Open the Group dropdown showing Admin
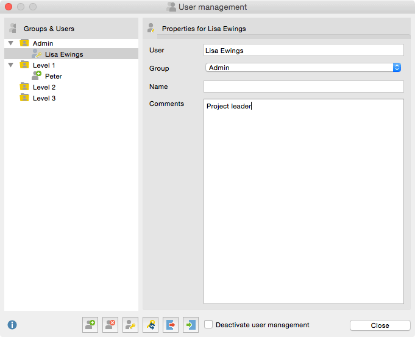The width and height of the screenshot is (415, 337). (x=303, y=68)
